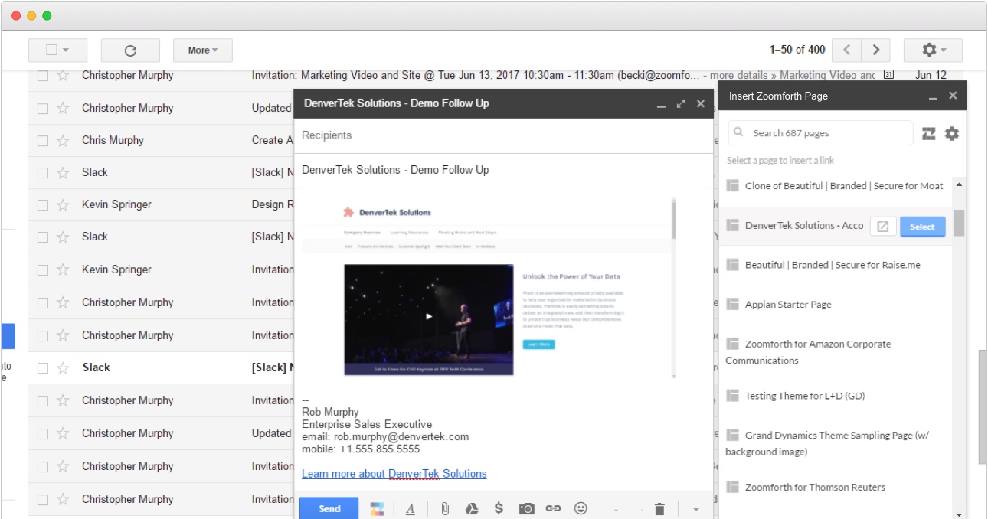Click the Recipients field
The height and width of the screenshot is (519, 988).
point(503,135)
